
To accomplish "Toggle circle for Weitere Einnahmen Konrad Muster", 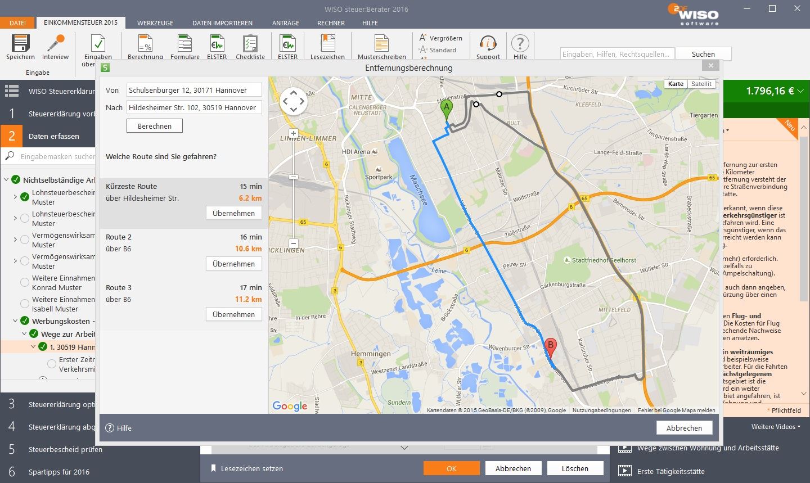I will pyautogui.click(x=25, y=282).
